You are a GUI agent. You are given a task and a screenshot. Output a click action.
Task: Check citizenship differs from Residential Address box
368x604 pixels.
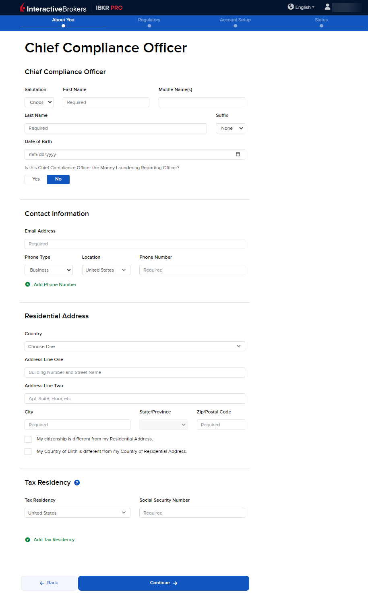28,439
